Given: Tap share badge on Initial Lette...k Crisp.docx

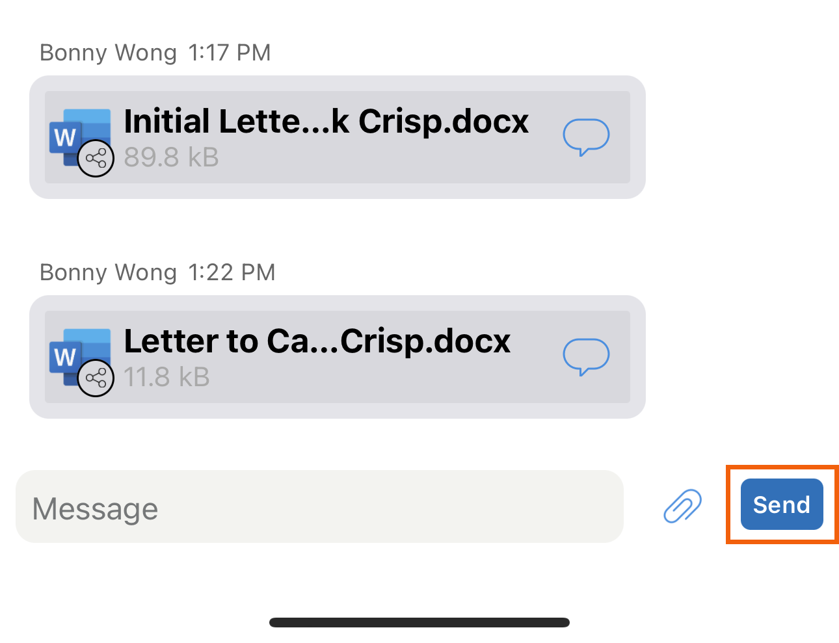Looking at the screenshot, I should point(96,158).
